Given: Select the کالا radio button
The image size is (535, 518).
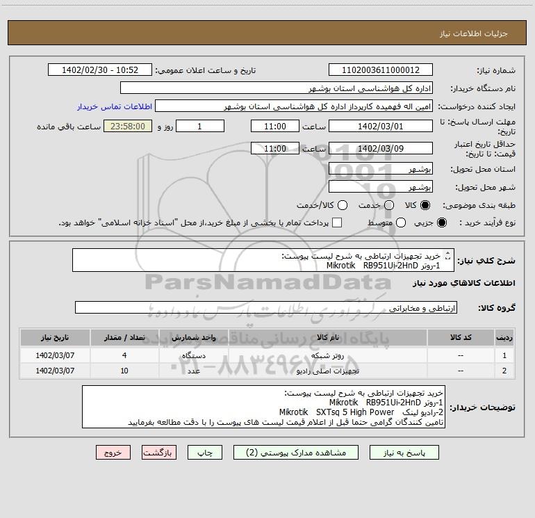Looking at the screenshot, I should 425,205.
